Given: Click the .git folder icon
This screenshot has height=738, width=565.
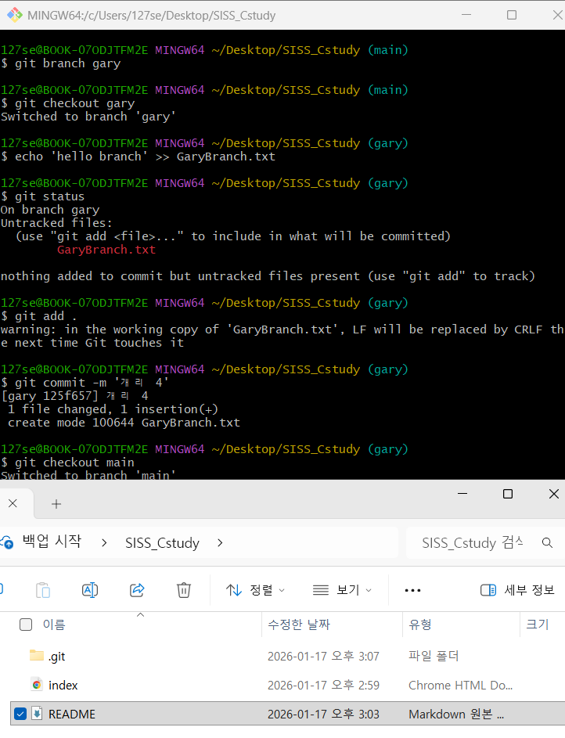Looking at the screenshot, I should click(37, 656).
